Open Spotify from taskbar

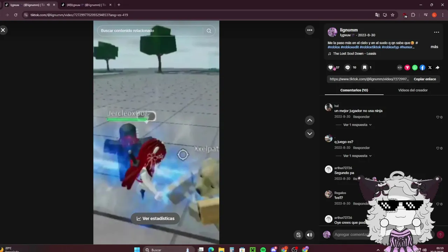263,250
